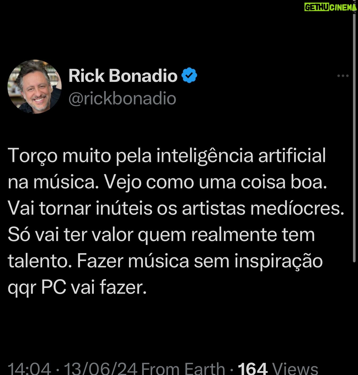Click the sentence Vejo como uma coisa boa
358x375 pixels.
(x=215, y=182)
